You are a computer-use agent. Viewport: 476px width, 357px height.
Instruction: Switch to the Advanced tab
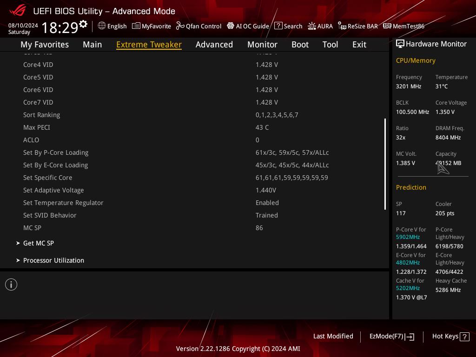tap(214, 45)
